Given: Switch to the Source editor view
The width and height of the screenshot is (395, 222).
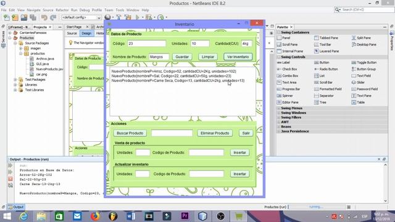Looking at the screenshot, I should tap(72, 33).
